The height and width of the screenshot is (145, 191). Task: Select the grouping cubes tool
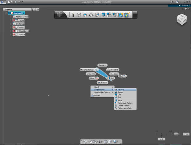[115, 15]
